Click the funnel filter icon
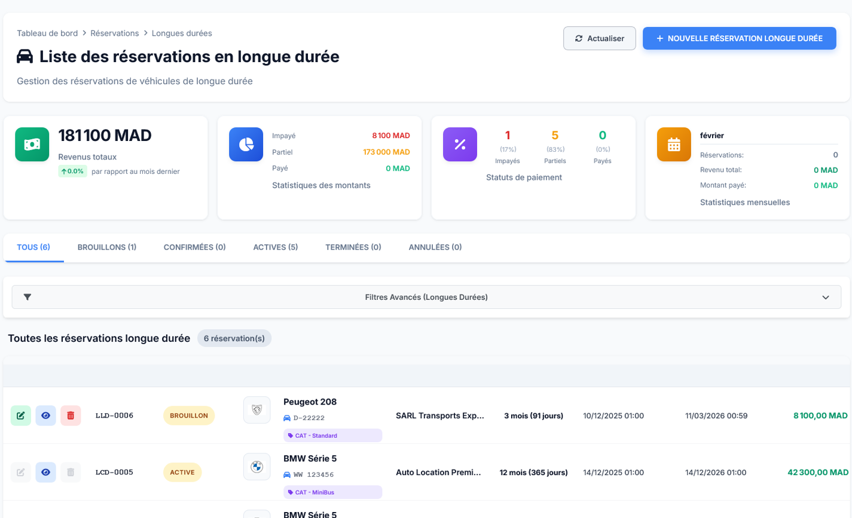Screen dimensions: 852x518 [28, 297]
